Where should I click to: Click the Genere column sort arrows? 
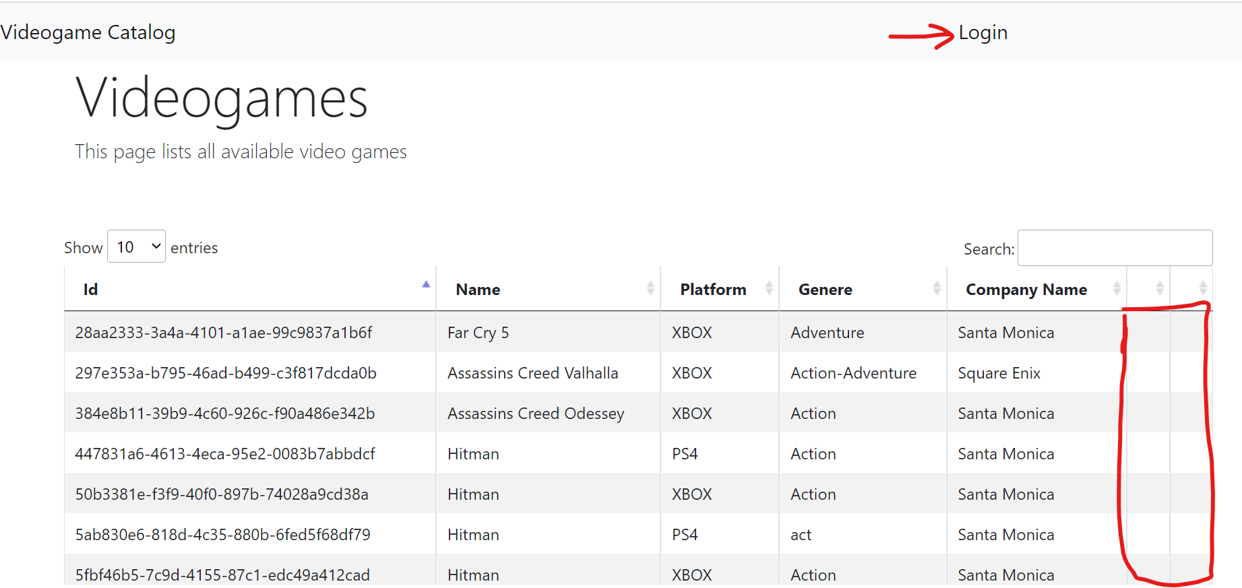coord(937,288)
